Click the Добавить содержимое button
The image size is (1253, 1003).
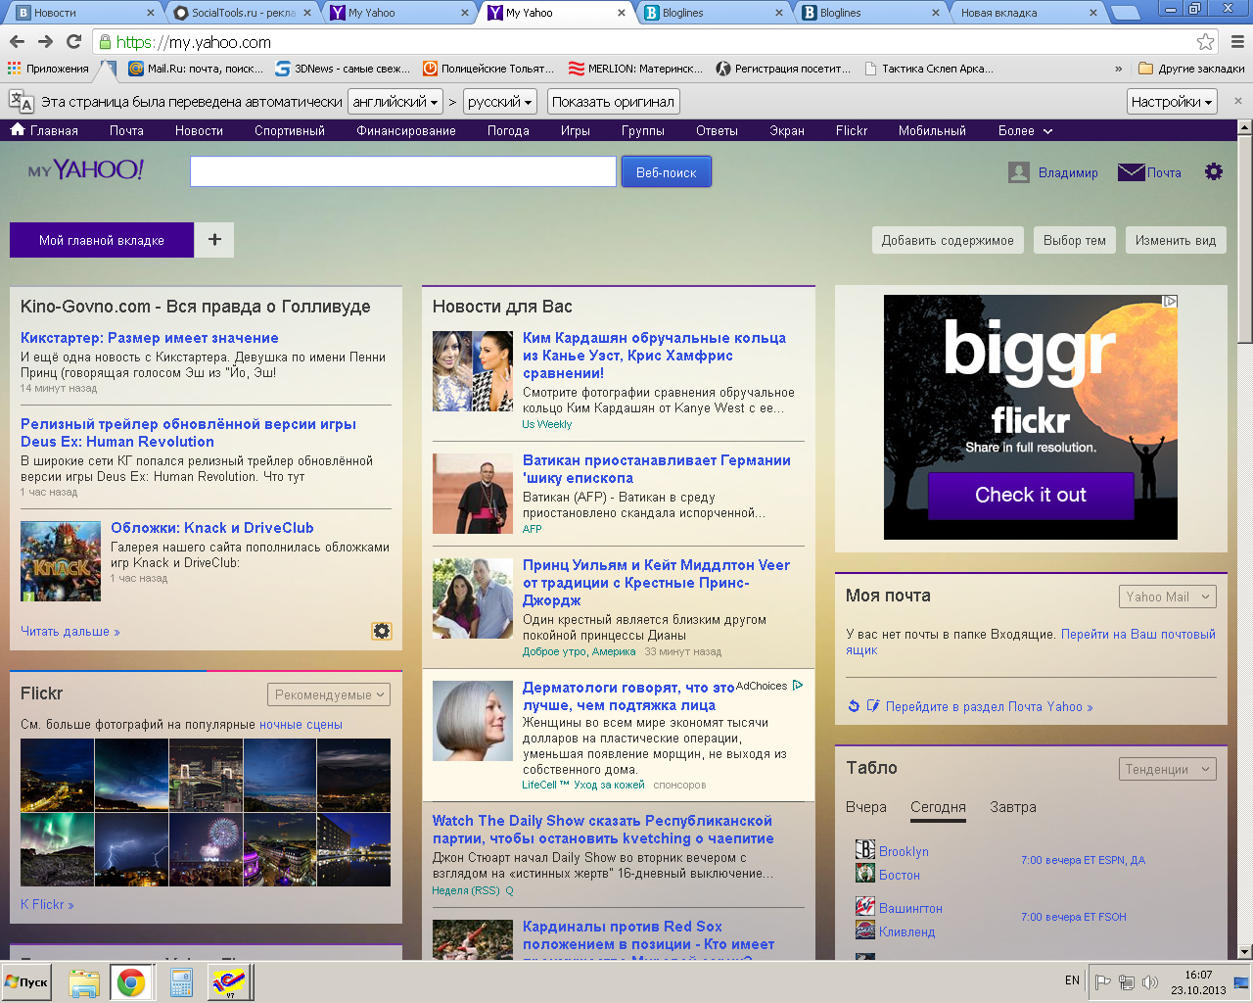pyautogui.click(x=948, y=240)
